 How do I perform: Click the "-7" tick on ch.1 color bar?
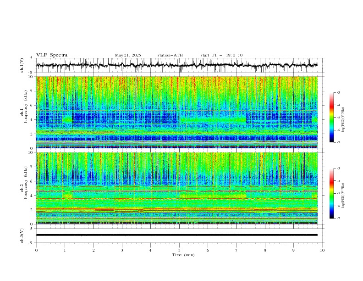[x=338, y=142]
